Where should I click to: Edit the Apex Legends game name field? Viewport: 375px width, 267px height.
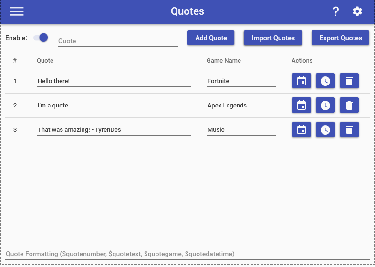coord(241,106)
